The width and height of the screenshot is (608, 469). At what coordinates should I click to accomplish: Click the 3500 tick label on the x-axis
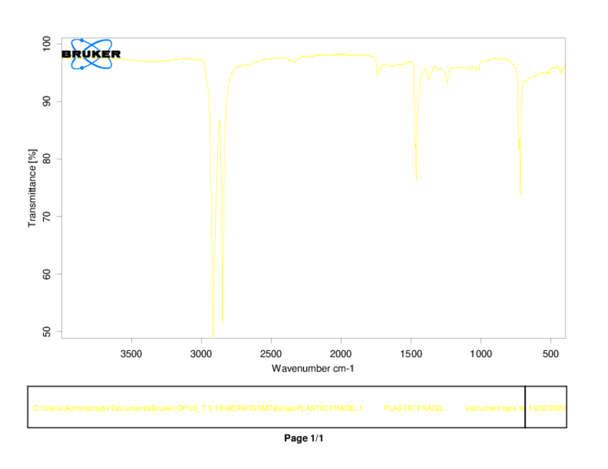pyautogui.click(x=131, y=354)
